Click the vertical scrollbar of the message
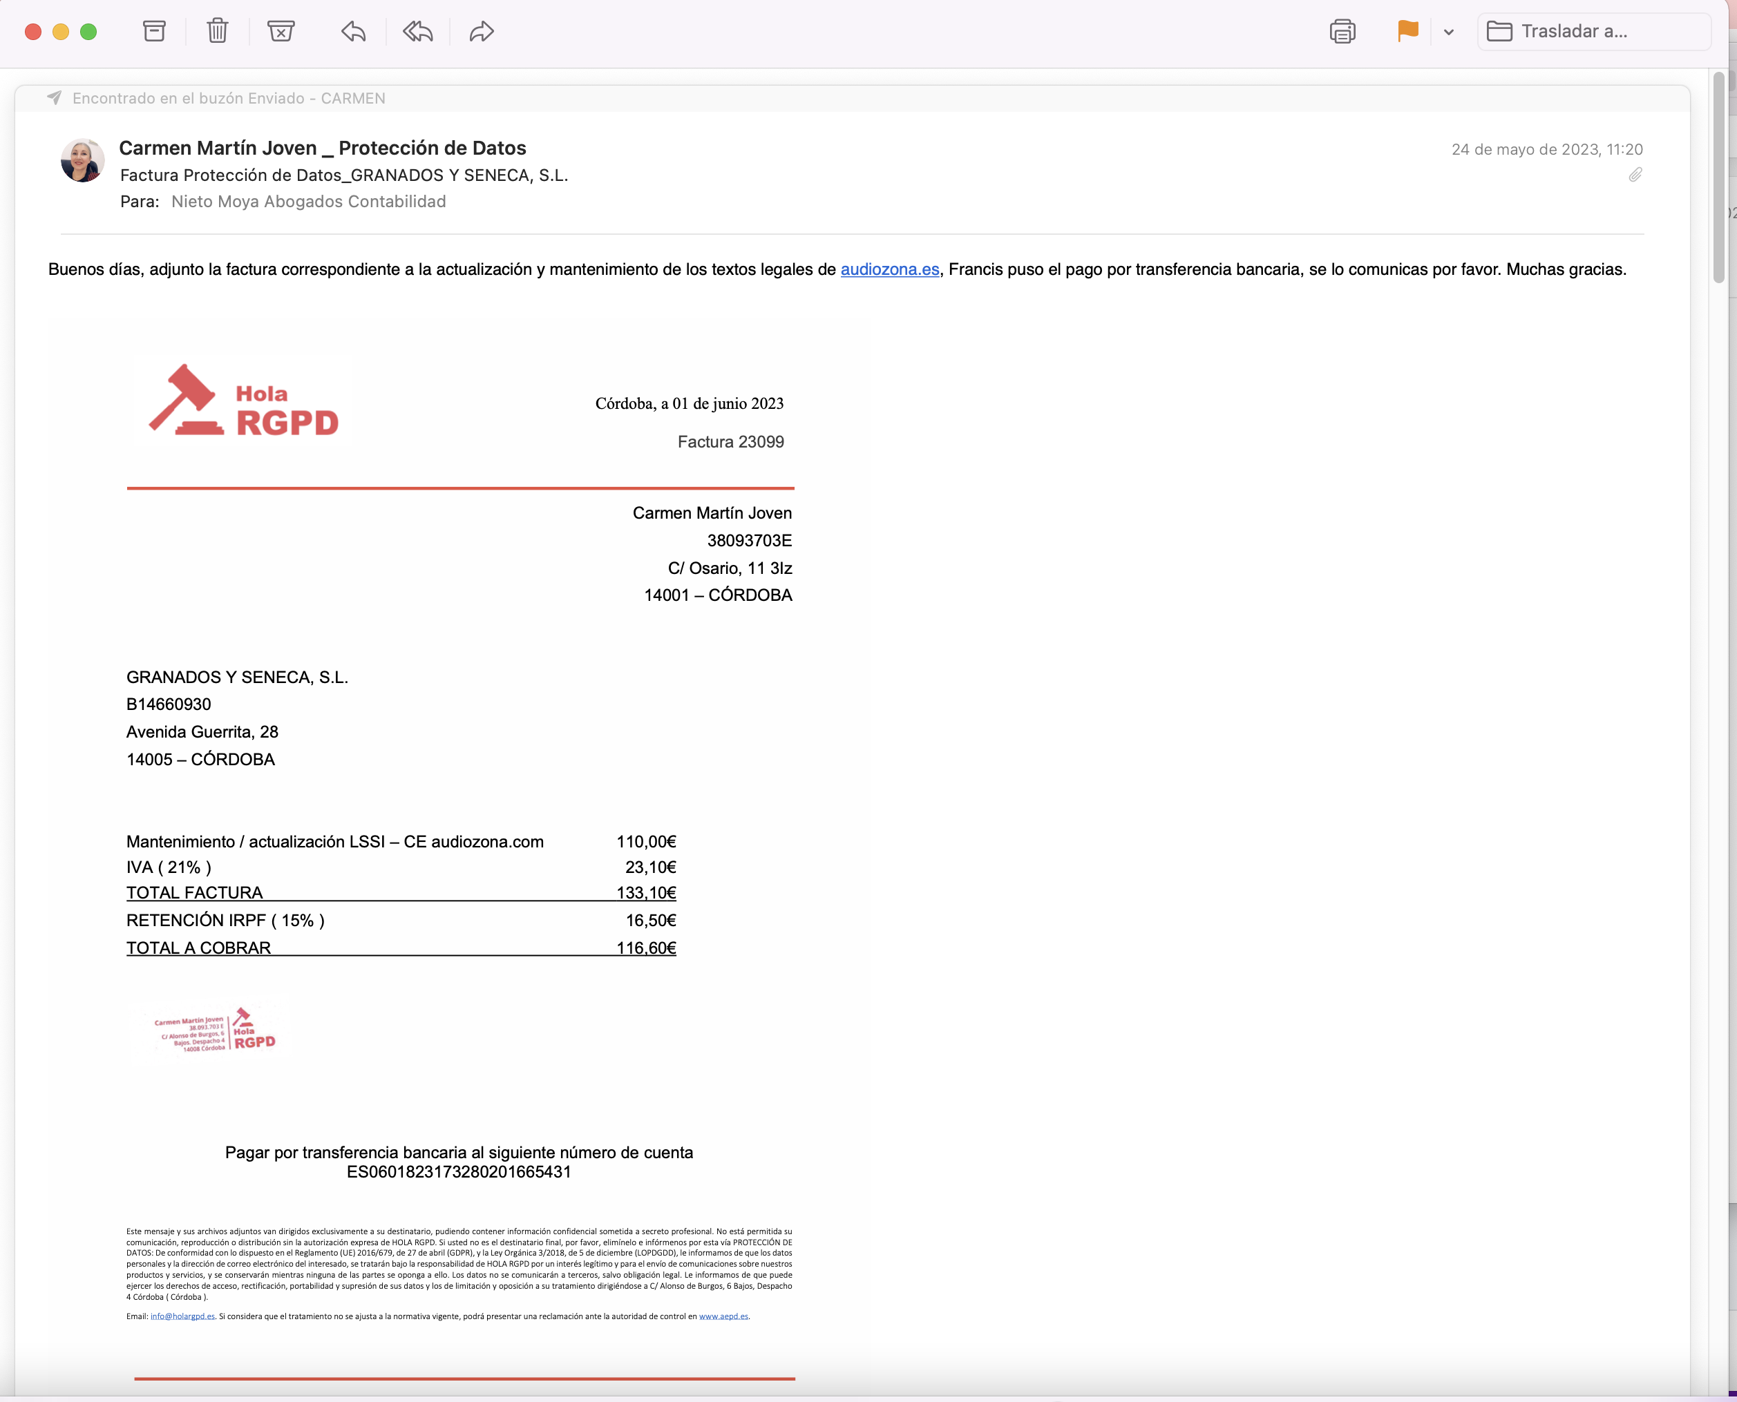This screenshot has width=1737, height=1402. 1718,177
